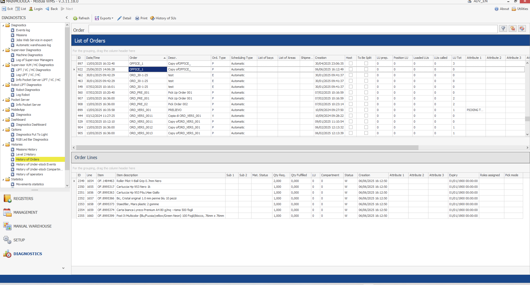Select order row ORD_PRE_02
The image size is (530, 285).
tap(300, 104)
